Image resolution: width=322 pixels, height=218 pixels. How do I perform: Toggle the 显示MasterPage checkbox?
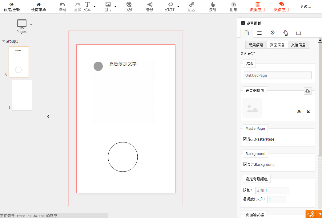pos(245,139)
